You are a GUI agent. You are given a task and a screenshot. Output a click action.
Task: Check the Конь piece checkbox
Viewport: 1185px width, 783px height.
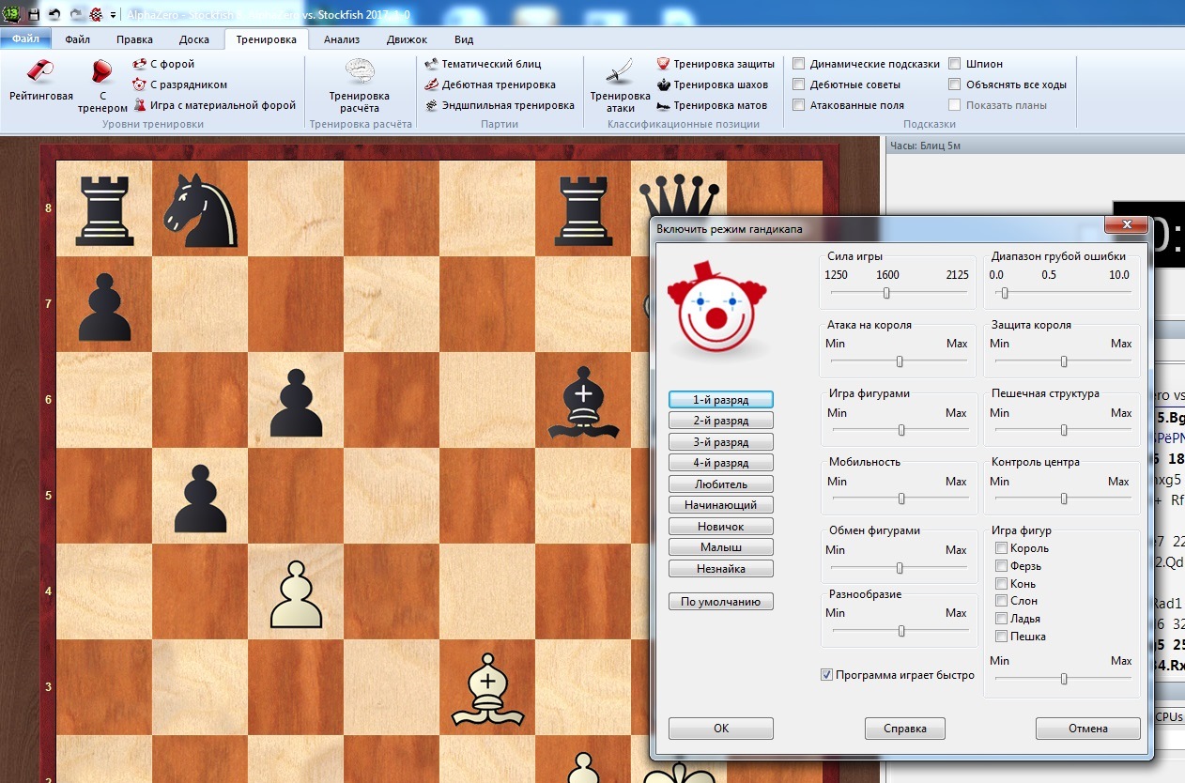click(x=1002, y=584)
